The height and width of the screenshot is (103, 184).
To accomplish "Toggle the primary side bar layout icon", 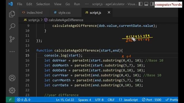I will (x=141, y=4).
